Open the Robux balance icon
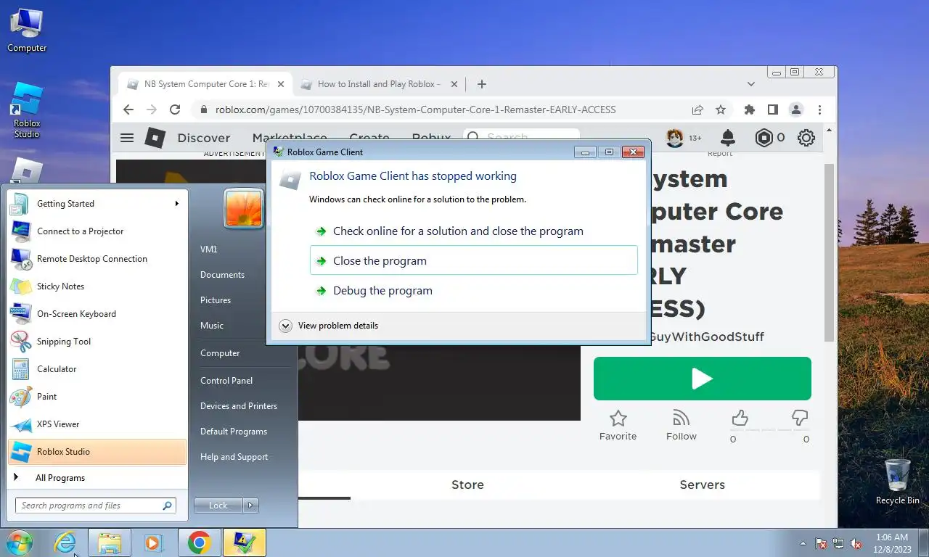 [x=764, y=138]
